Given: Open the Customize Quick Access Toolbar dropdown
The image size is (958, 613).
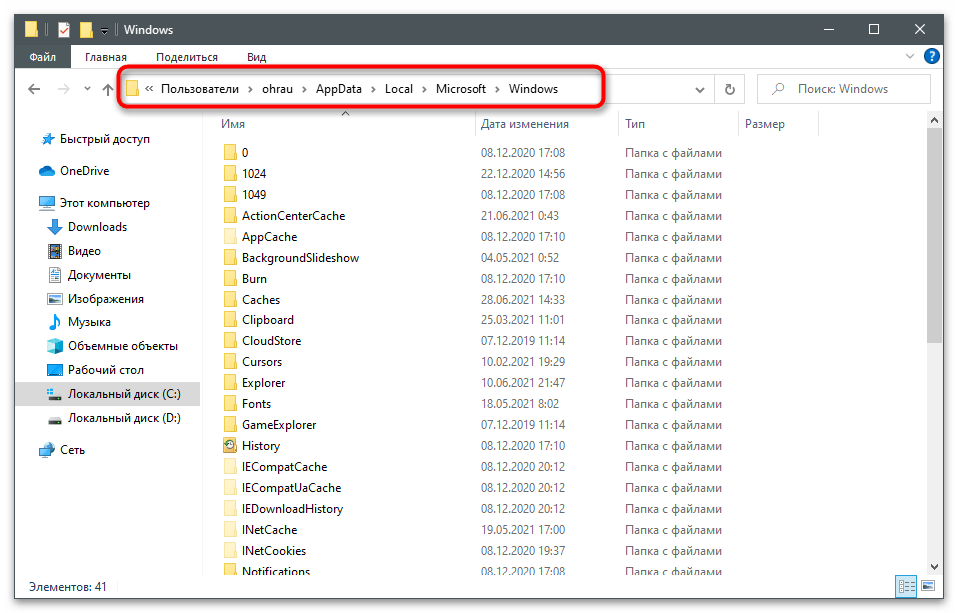Looking at the screenshot, I should pos(105,30).
